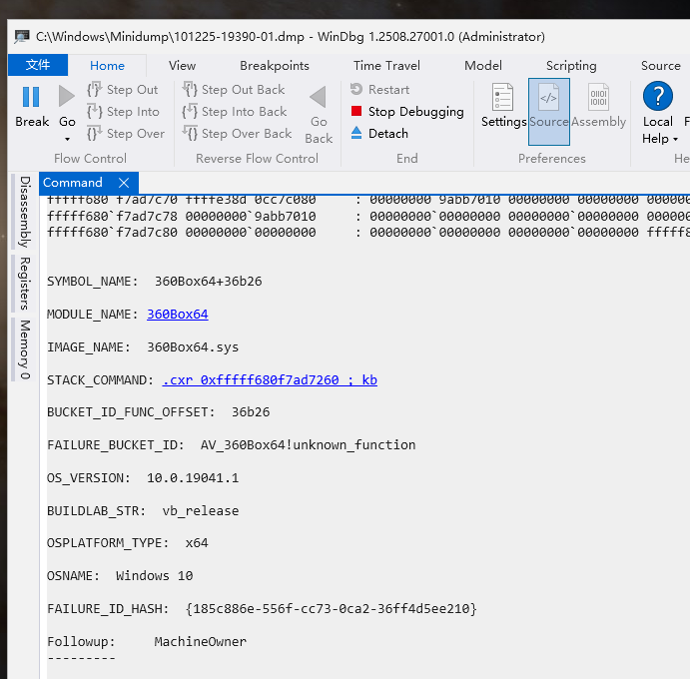
Task: Click BUILDLAB_STR value vb_release
Action: tap(201, 511)
